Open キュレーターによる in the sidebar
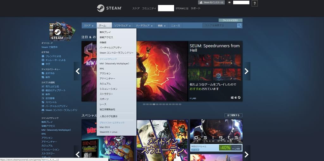Viewport: 324px width, 161px height. (55, 60)
